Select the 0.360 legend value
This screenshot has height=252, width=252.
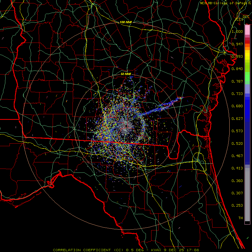tap(237, 181)
